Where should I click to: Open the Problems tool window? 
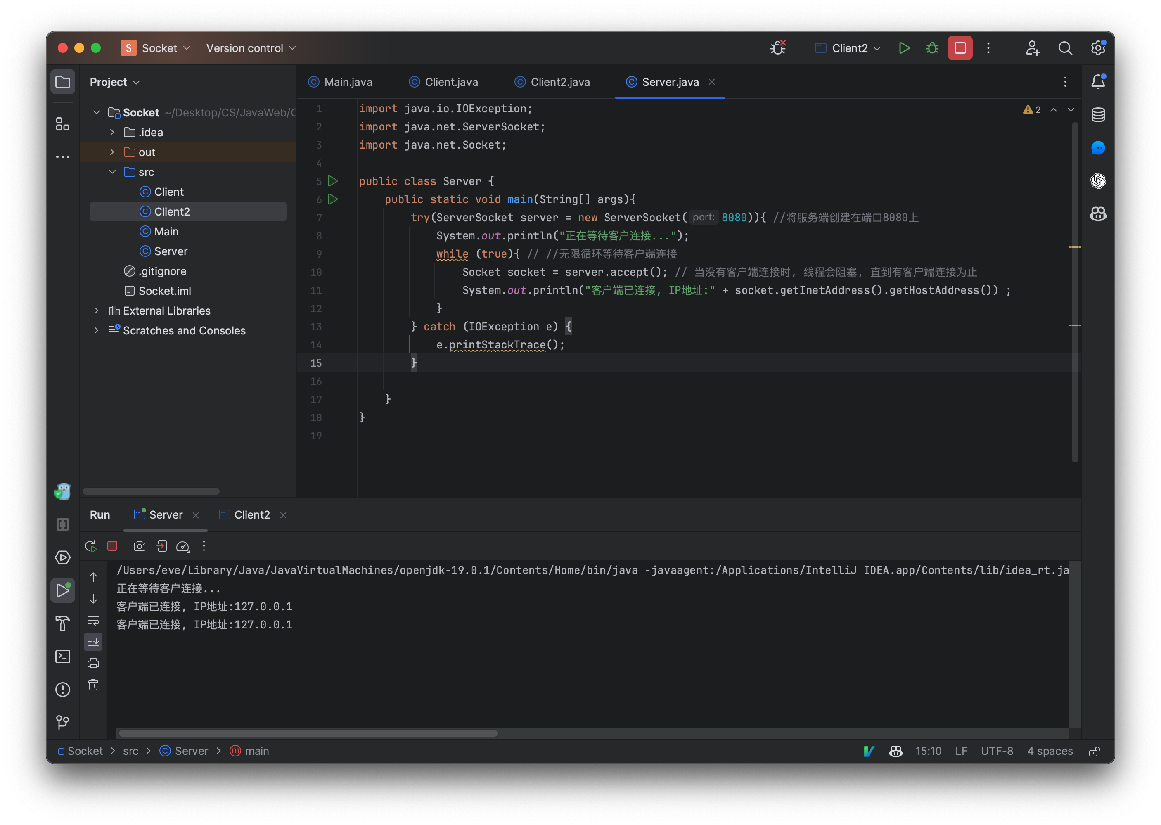tap(62, 690)
